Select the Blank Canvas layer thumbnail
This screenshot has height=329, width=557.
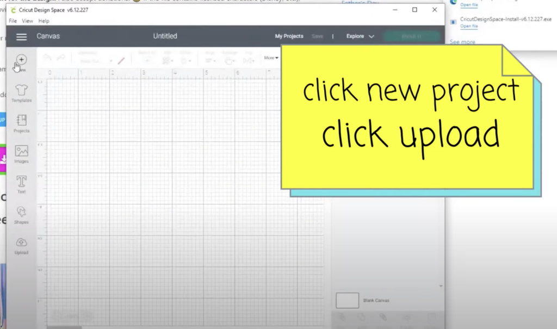tap(347, 300)
